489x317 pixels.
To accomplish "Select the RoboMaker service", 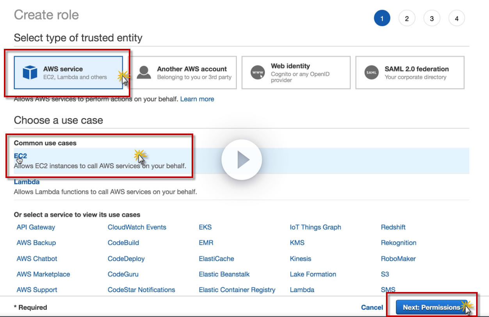I will click(x=398, y=259).
